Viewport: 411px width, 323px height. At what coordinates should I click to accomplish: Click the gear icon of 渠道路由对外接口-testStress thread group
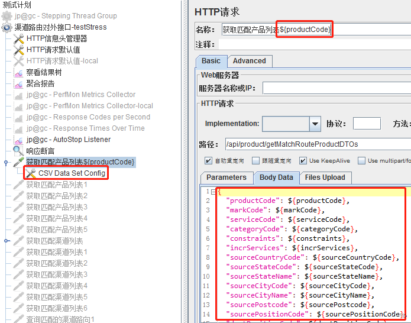tap(7, 27)
